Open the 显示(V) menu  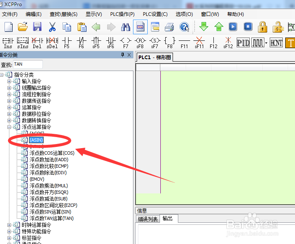94,14
